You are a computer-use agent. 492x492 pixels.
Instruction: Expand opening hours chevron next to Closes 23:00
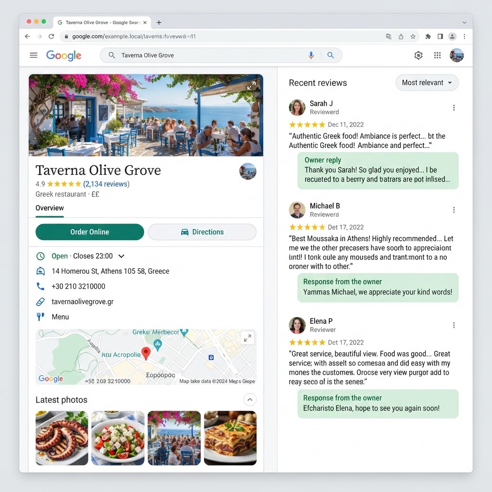pos(122,256)
